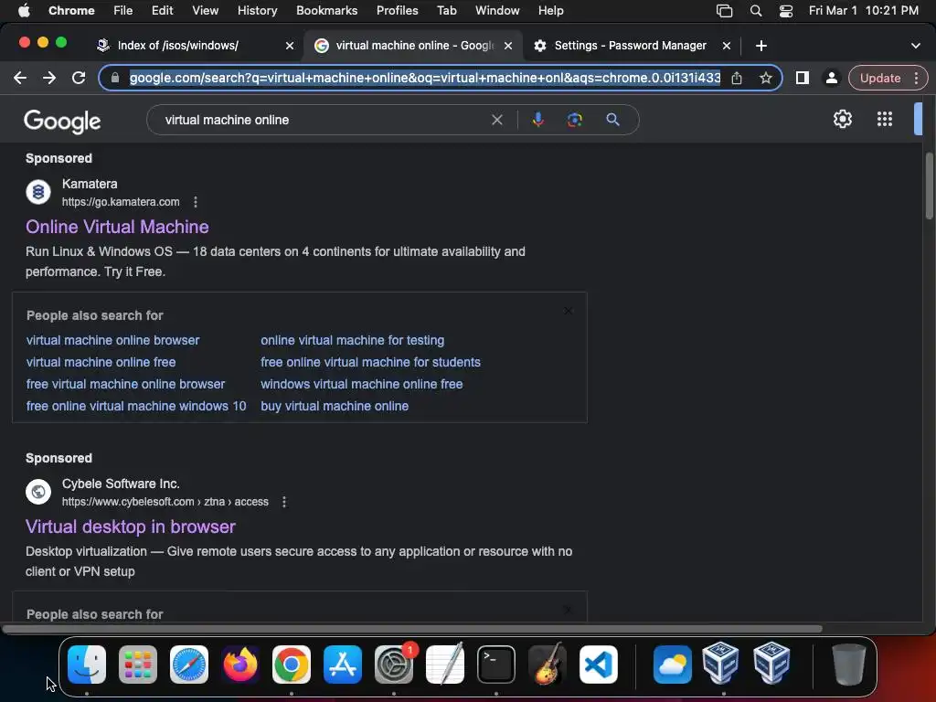Switch to Index of /isos/windows/ tab
This screenshot has height=702, width=936.
click(x=178, y=46)
